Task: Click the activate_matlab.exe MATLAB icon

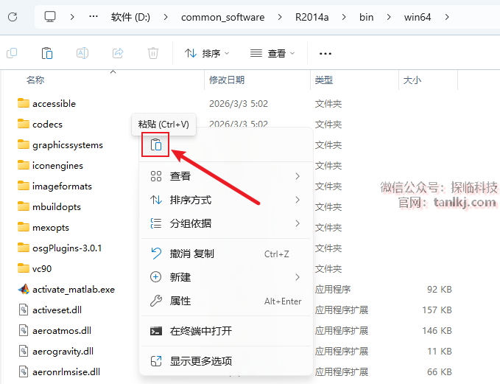Action: pos(24,289)
